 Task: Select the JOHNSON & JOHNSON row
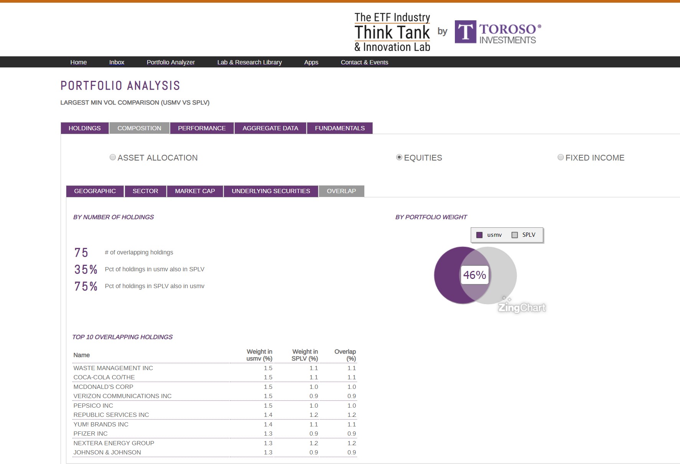(215, 453)
